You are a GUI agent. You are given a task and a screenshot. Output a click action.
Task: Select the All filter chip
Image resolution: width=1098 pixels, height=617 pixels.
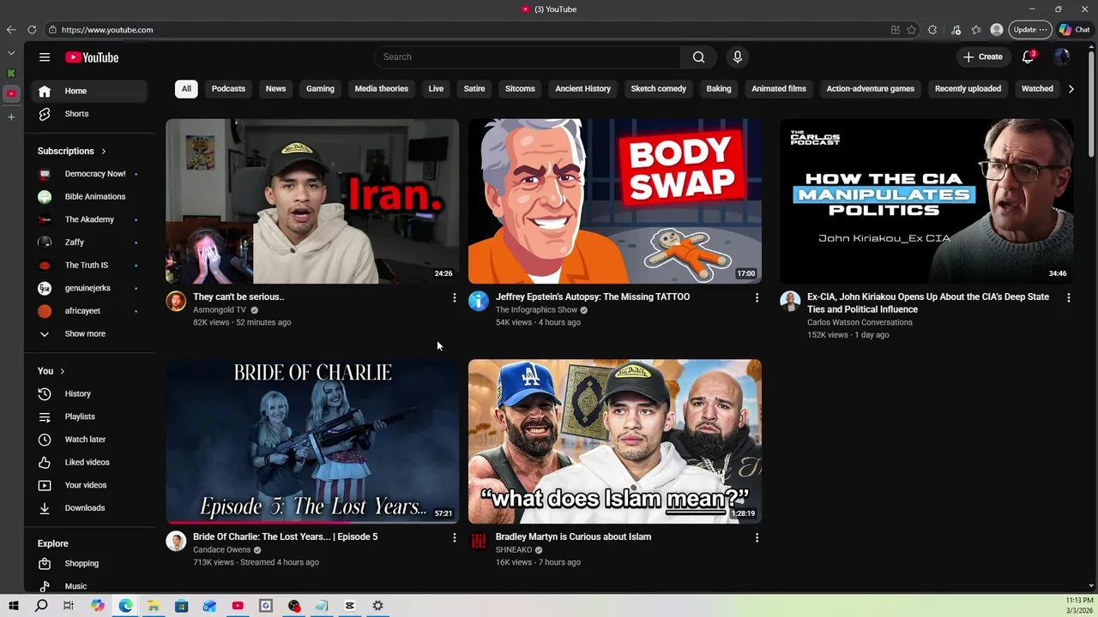[186, 89]
